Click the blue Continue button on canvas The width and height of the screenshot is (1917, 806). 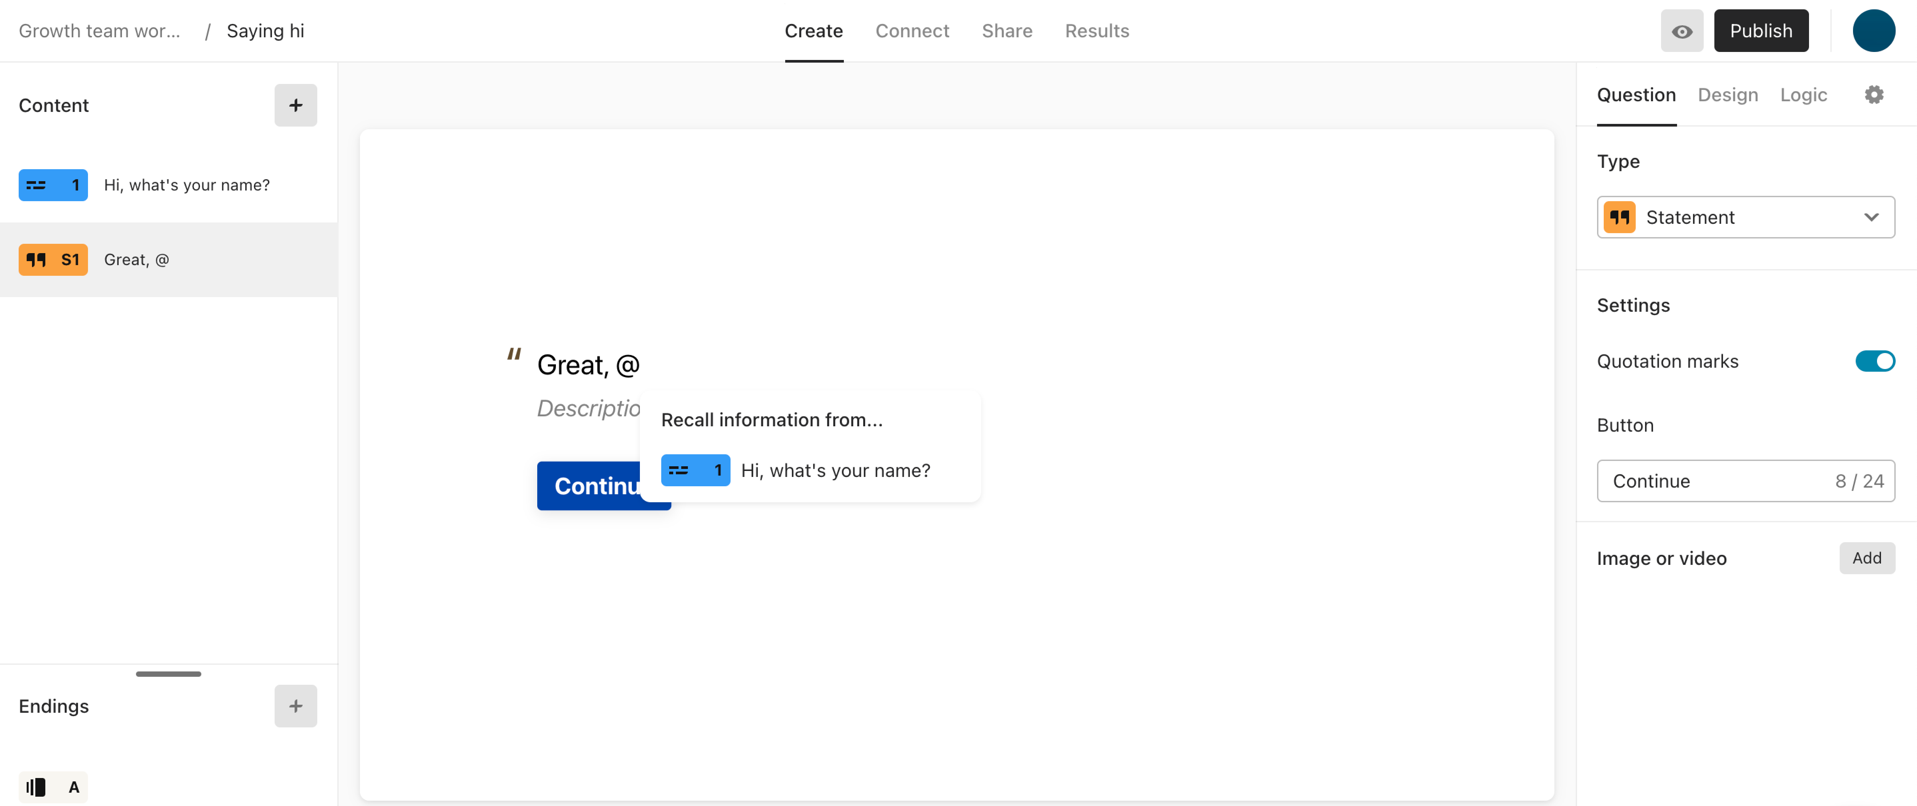tap(603, 486)
